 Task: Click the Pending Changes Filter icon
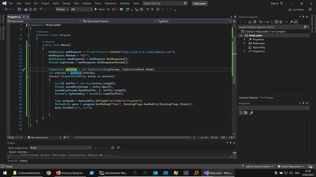pos(261,22)
